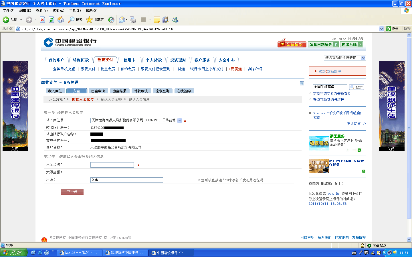Close the left advertisement banner
Image resolution: width=412 pixels, height=257 pixels.
[15, 149]
